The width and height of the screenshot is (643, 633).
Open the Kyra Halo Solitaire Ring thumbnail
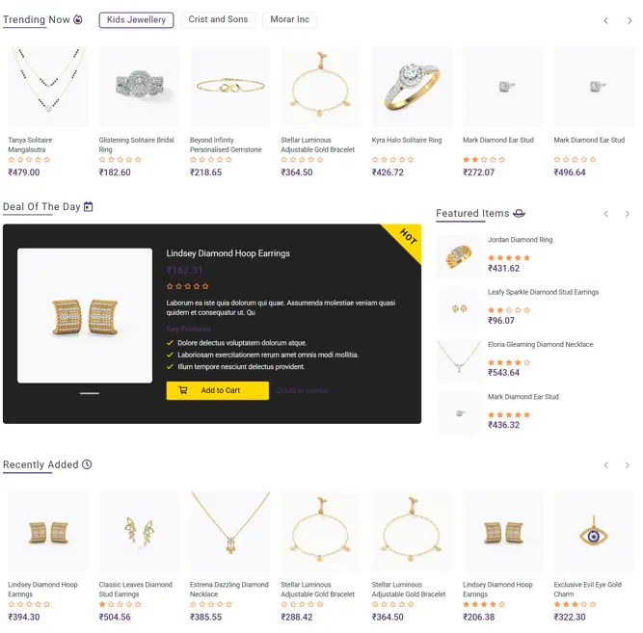click(413, 87)
